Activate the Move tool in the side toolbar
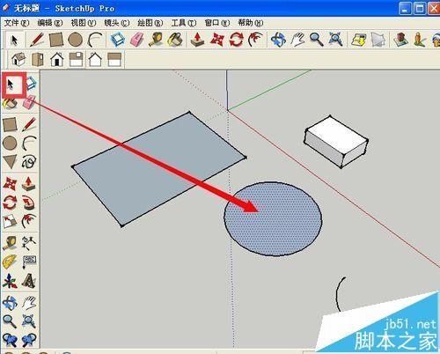The height and width of the screenshot is (354, 440). click(10, 184)
